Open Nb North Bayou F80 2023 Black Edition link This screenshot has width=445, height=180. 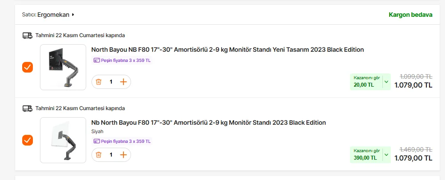208,123
